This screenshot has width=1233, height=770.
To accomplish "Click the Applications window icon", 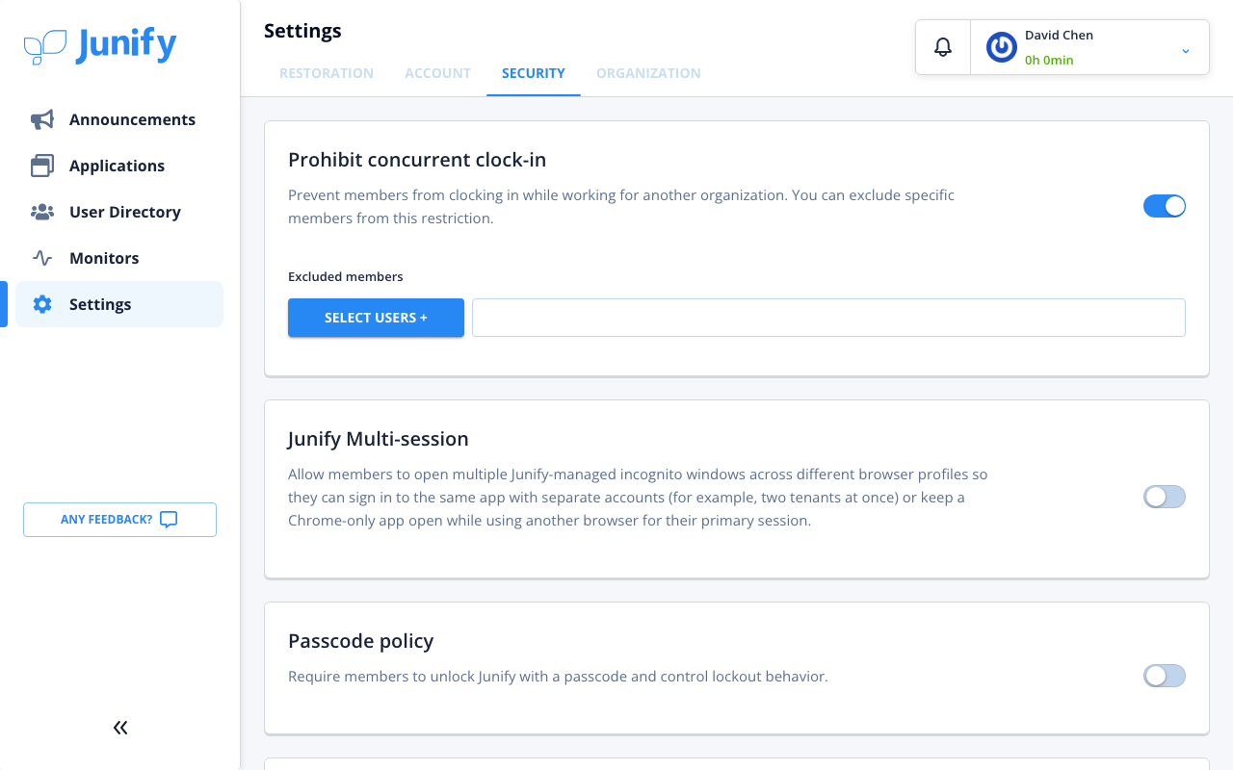I will point(42,166).
